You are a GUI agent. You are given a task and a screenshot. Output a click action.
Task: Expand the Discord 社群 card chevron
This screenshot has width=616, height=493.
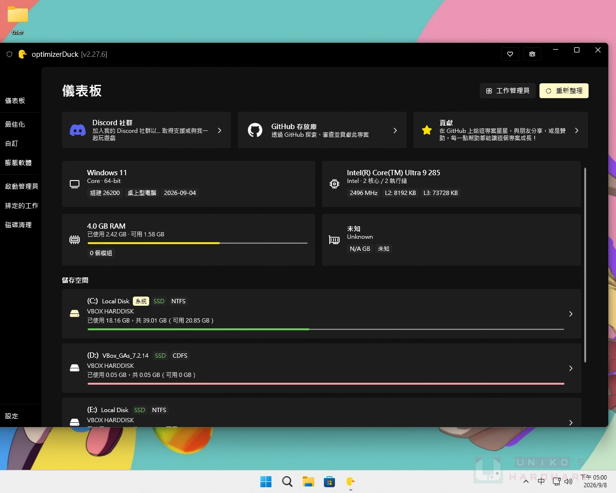coord(219,130)
